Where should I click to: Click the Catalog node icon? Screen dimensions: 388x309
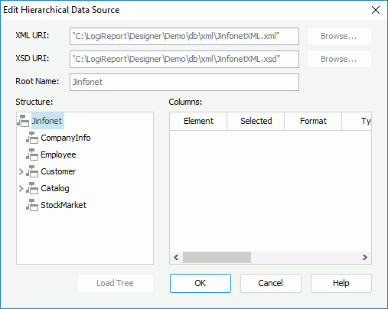(x=32, y=188)
